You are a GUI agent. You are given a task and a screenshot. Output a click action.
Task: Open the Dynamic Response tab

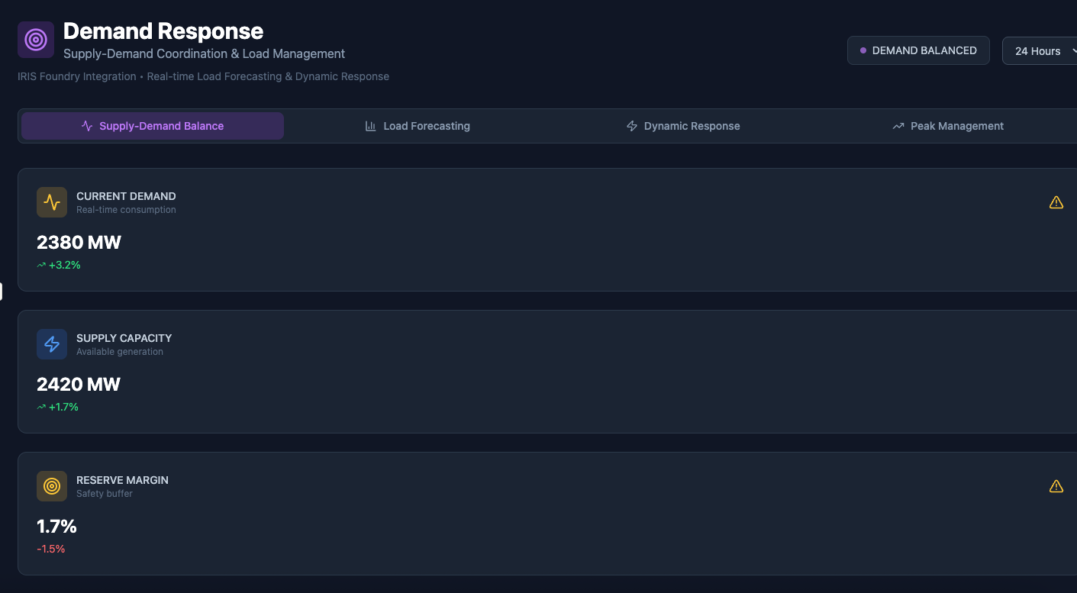(x=682, y=126)
